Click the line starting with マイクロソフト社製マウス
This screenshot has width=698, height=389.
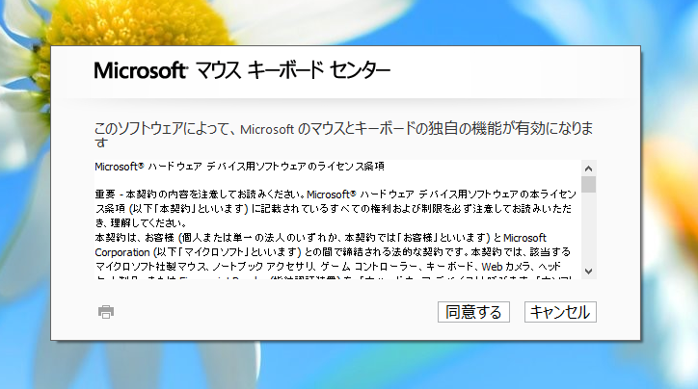tap(328, 267)
